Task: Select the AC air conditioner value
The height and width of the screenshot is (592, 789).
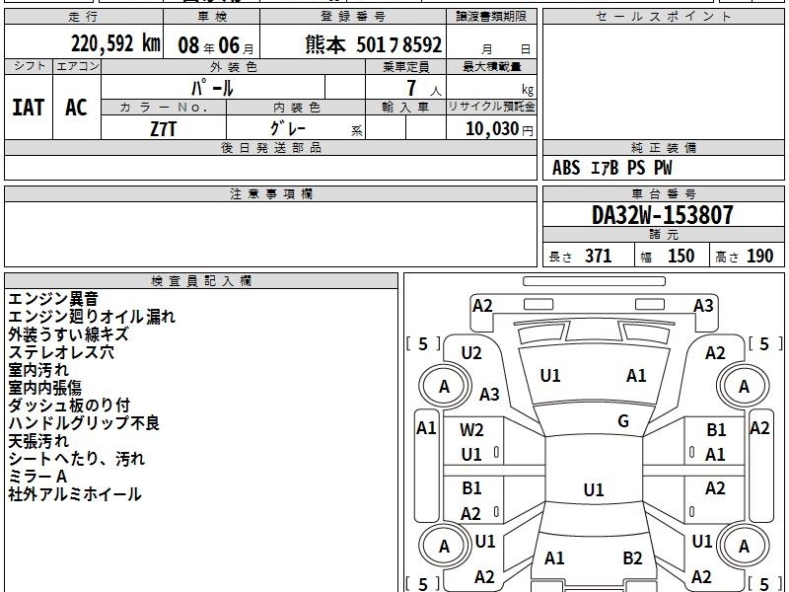Action: (76, 108)
